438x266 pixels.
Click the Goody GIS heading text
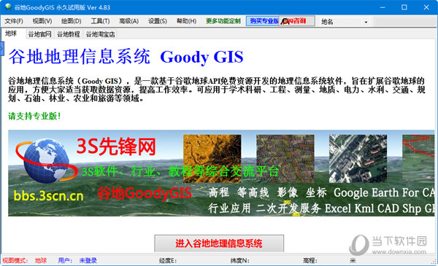tap(201, 58)
